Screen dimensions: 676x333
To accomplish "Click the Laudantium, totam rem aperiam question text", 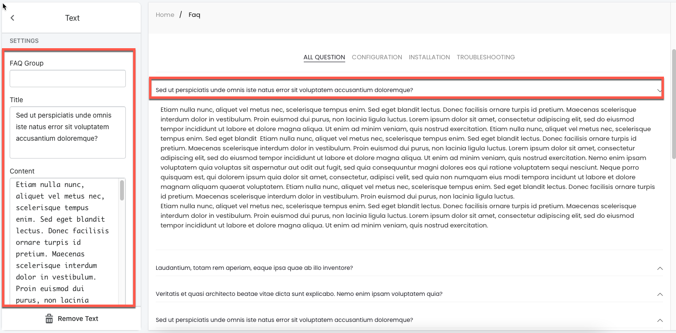I will (254, 268).
